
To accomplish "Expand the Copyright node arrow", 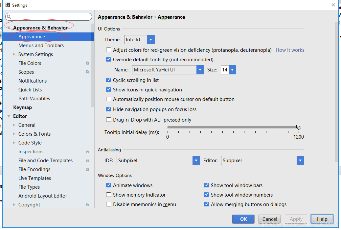I will 14,205.
